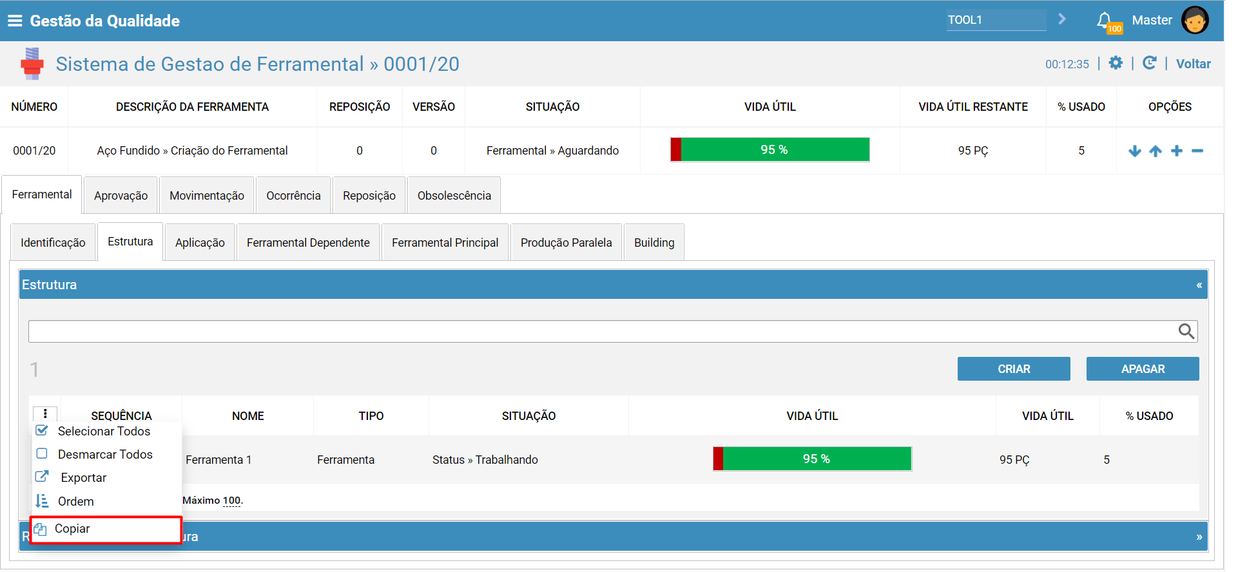Click the down arrow option icon
The height and width of the screenshot is (572, 1238).
tap(1135, 151)
